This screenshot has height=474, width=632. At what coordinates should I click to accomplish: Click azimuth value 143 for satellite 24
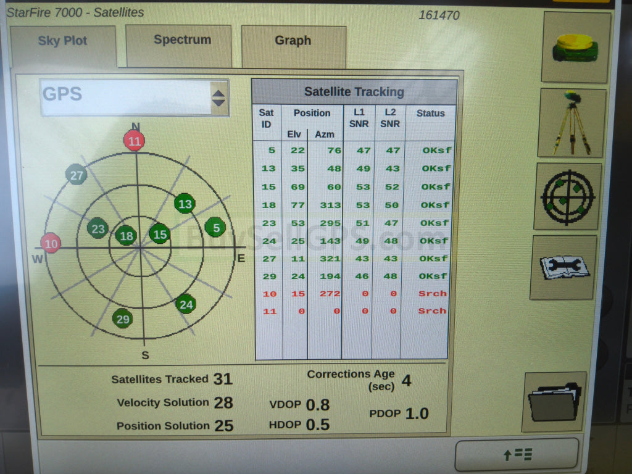pyautogui.click(x=330, y=241)
